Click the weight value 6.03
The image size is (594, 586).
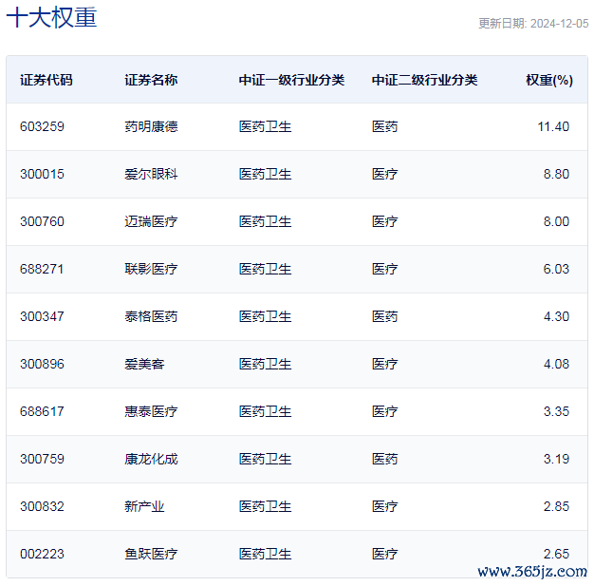pyautogui.click(x=556, y=269)
